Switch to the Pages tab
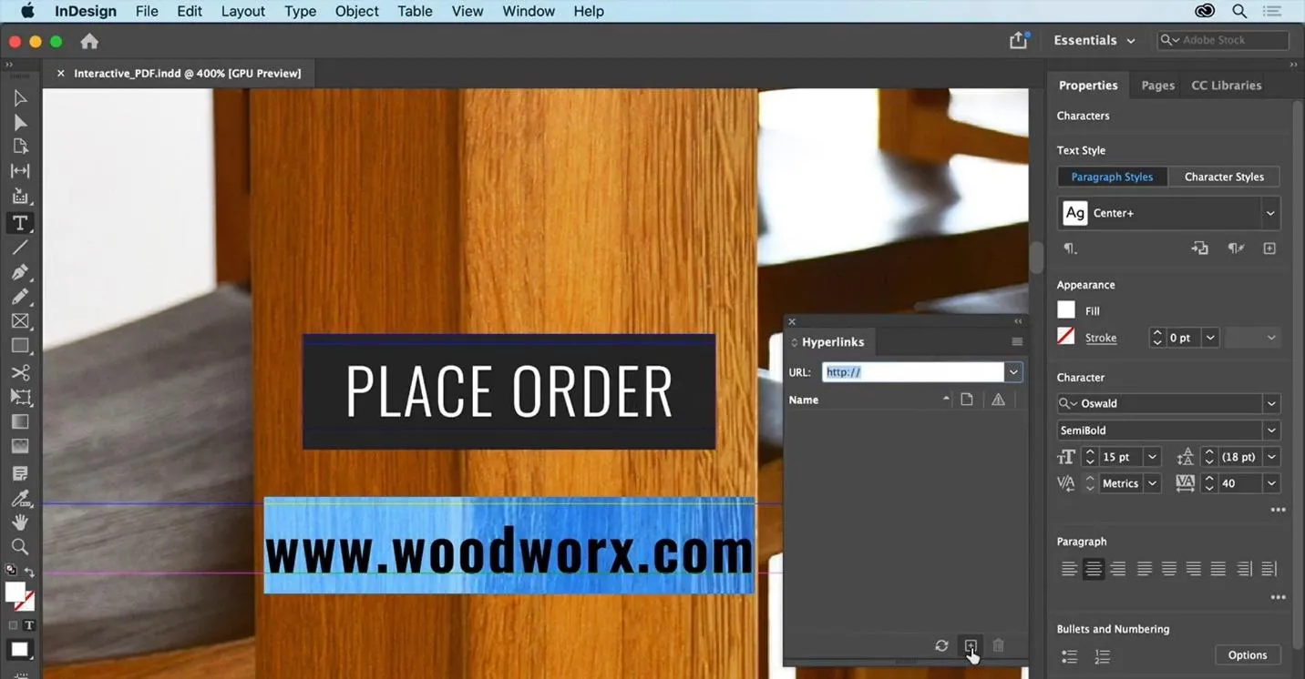The width and height of the screenshot is (1305, 679). (1157, 86)
